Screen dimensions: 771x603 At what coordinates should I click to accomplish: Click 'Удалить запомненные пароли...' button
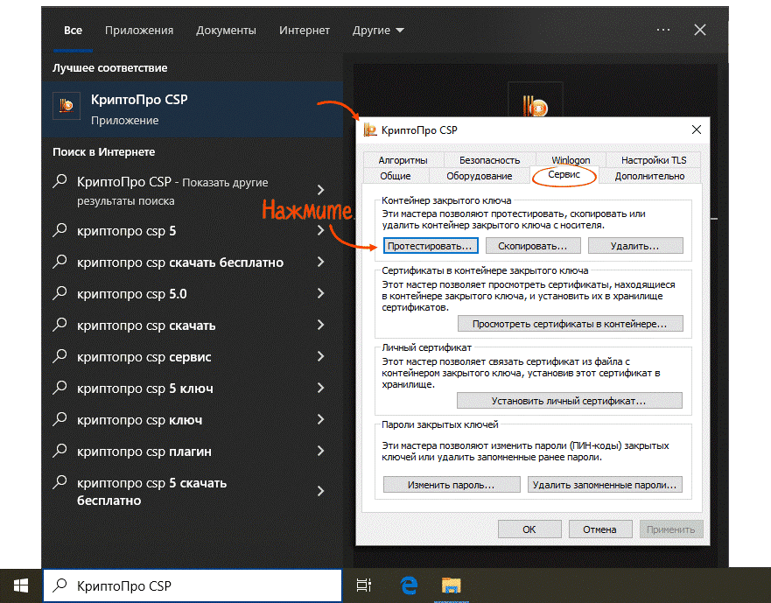click(x=605, y=485)
